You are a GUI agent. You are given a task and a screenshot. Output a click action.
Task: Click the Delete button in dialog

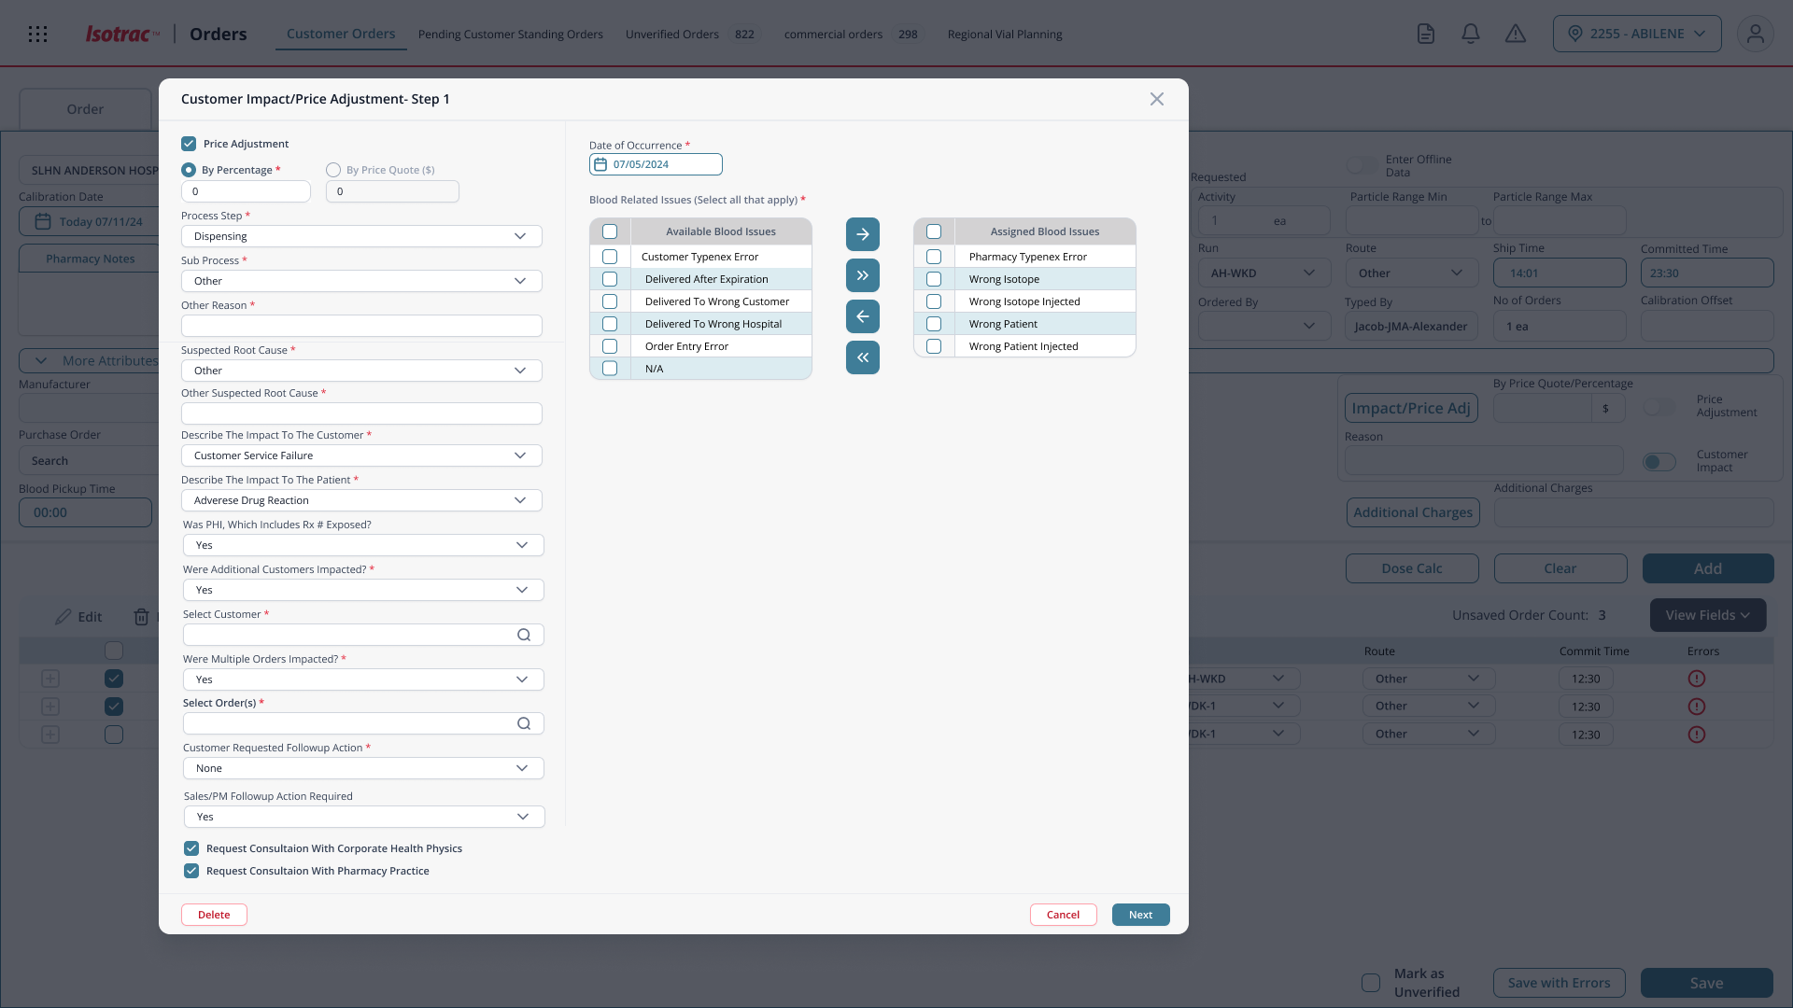[x=214, y=915]
